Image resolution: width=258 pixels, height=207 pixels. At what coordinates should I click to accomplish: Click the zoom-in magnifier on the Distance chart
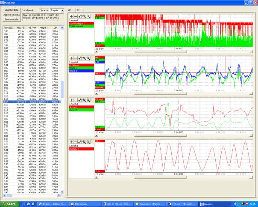pos(84,142)
